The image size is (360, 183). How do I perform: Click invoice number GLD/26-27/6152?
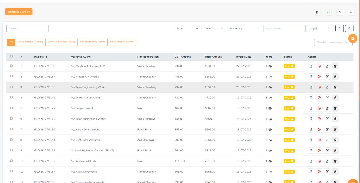(45, 161)
